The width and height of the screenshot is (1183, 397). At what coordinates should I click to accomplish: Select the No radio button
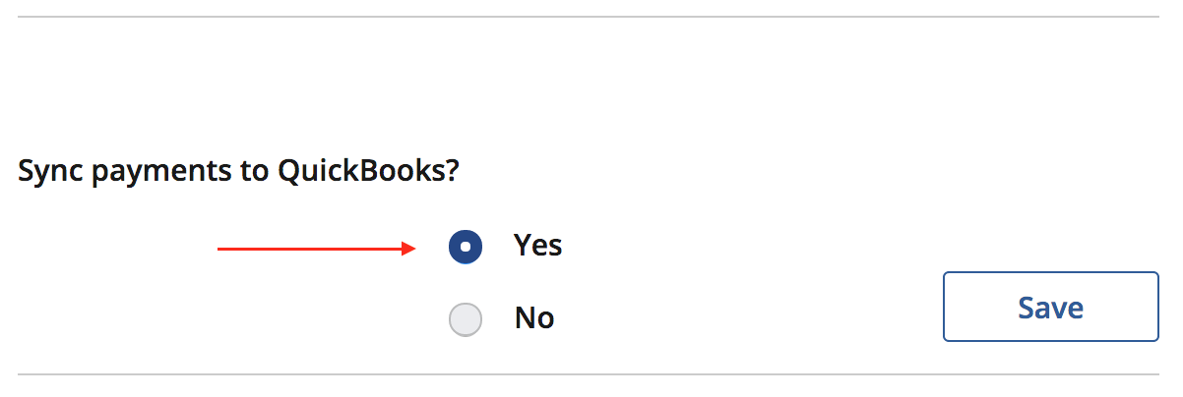pos(465,319)
